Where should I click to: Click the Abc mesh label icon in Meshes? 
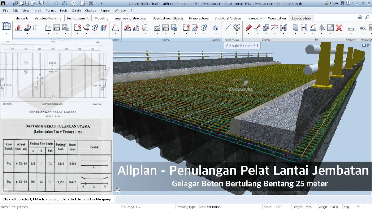[x=157, y=28]
